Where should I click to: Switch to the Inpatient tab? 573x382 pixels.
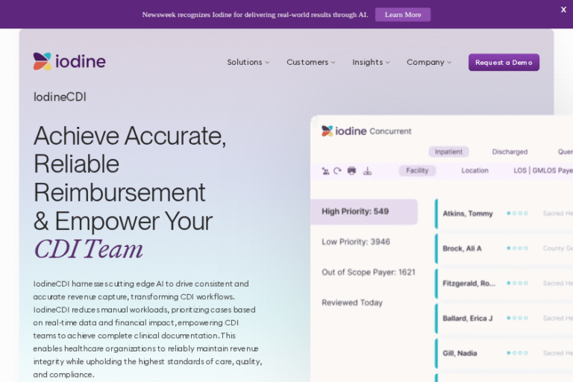point(448,151)
